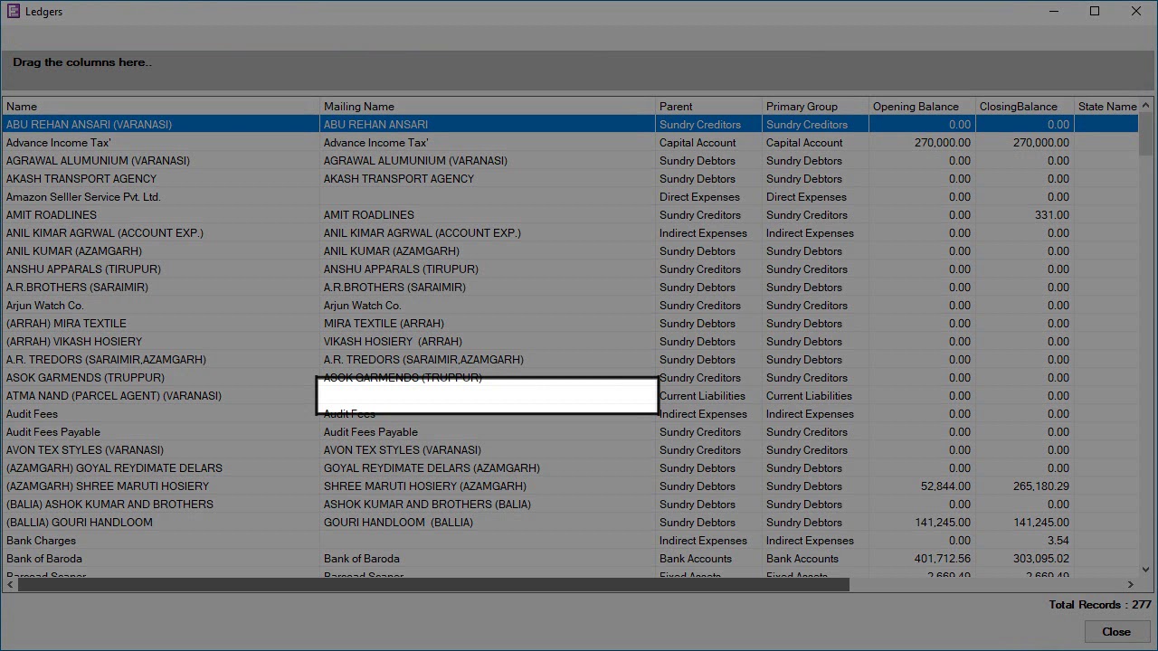Select ASOK GARMENDS (TRUPPUR) name cell
This screenshot has width=1158, height=651.
162,377
